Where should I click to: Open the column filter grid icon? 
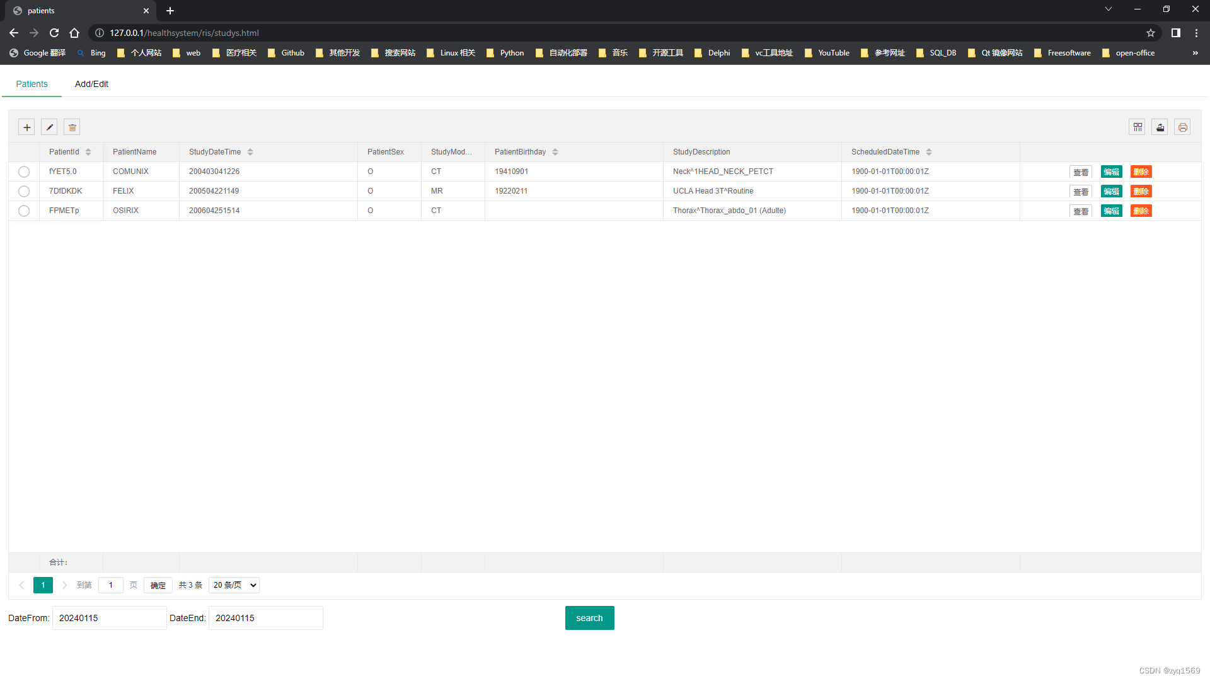pos(1138,127)
